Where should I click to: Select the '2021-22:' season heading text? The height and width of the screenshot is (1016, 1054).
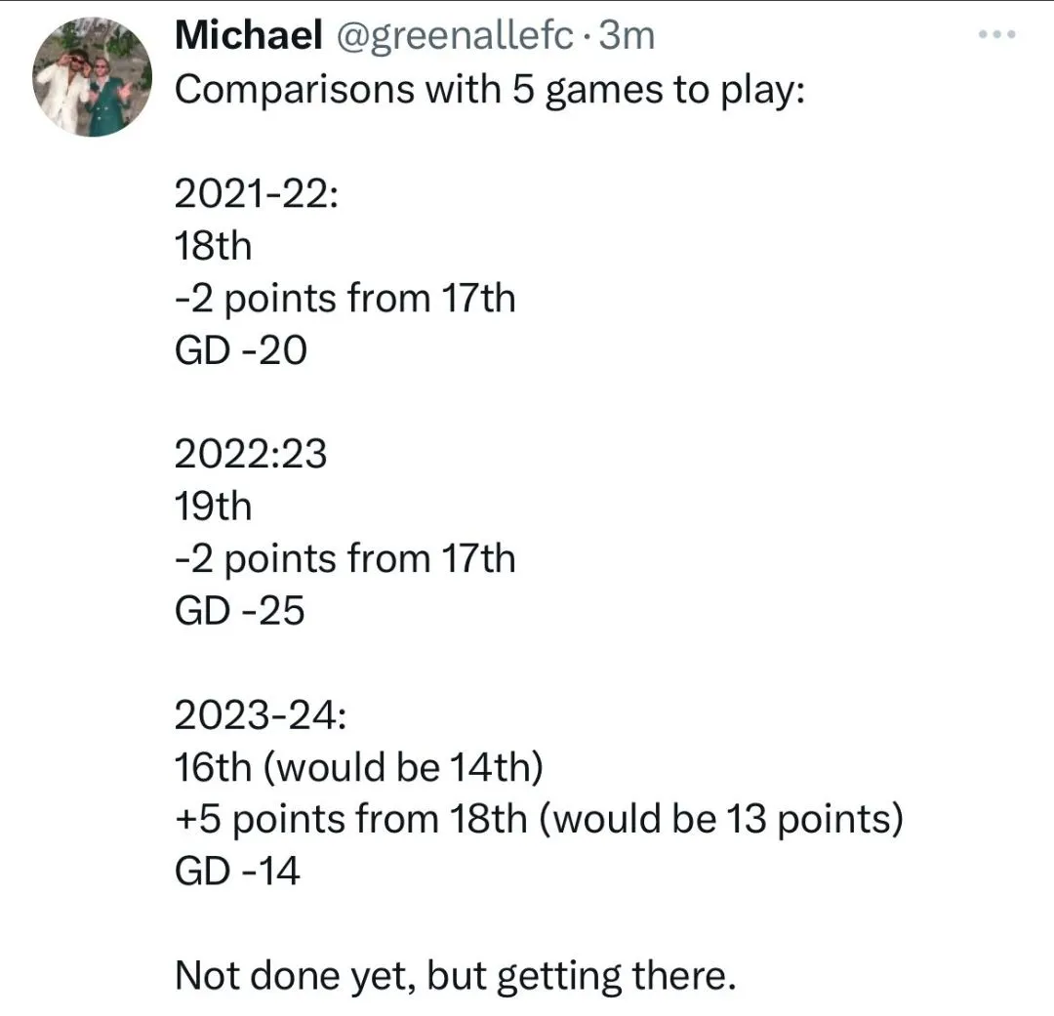pyautogui.click(x=257, y=194)
